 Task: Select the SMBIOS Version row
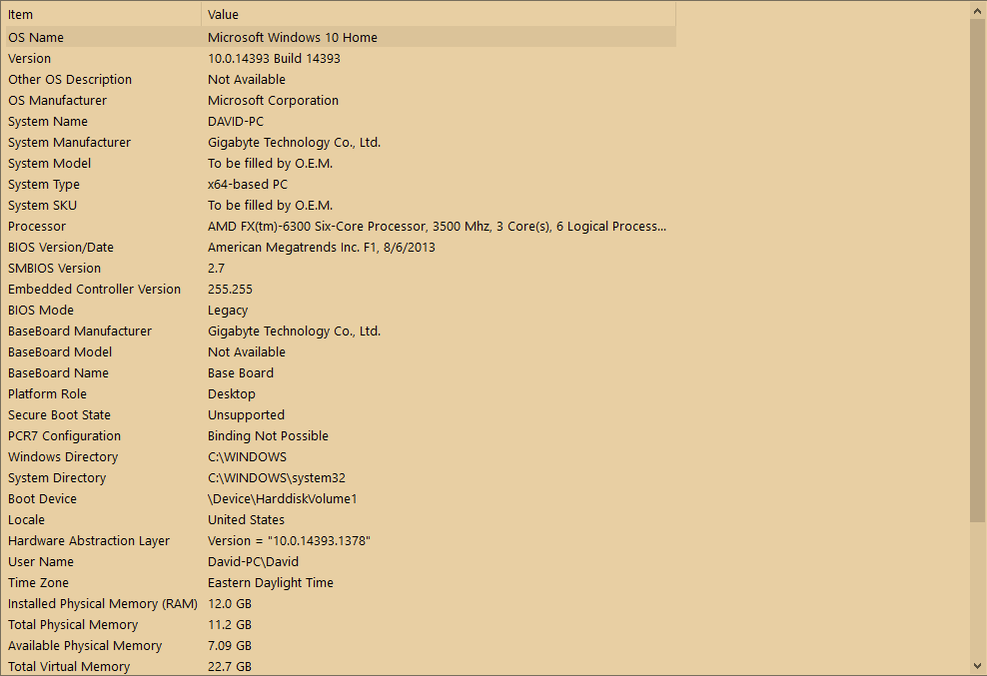[341, 269]
